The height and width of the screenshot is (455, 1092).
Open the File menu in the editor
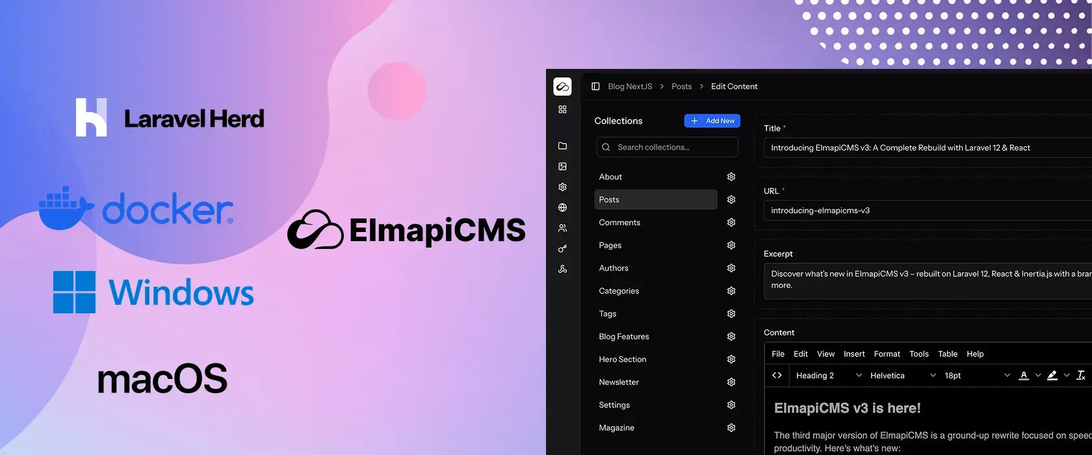click(778, 354)
